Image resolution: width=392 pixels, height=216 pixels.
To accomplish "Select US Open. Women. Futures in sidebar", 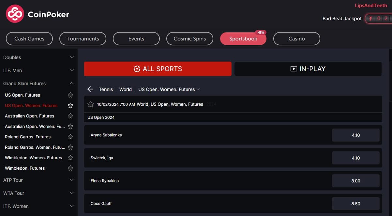I will pyautogui.click(x=31, y=106).
